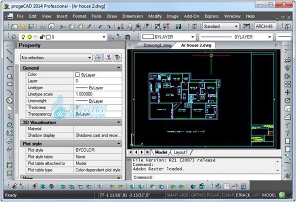The image size is (296, 202).
Task: Click the Copy icon in toolbar
Action: [72, 27]
